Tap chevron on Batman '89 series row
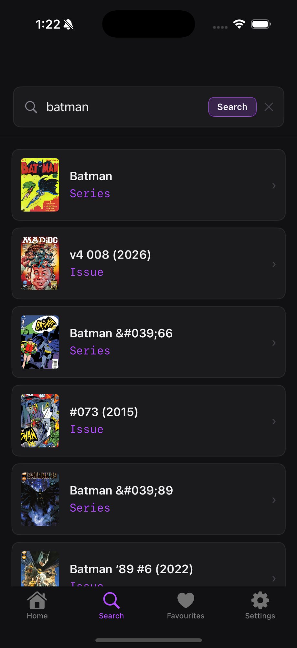The width and height of the screenshot is (297, 648). pyautogui.click(x=274, y=500)
